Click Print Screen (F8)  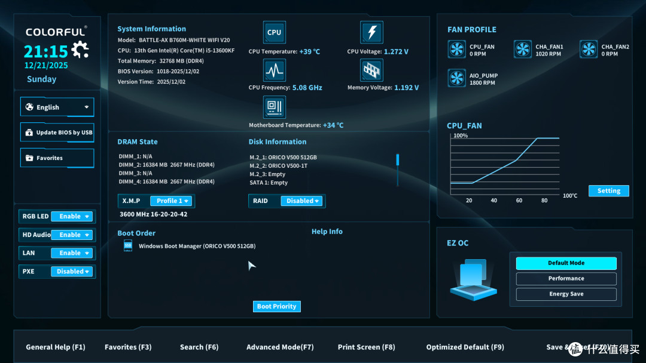pos(366,347)
